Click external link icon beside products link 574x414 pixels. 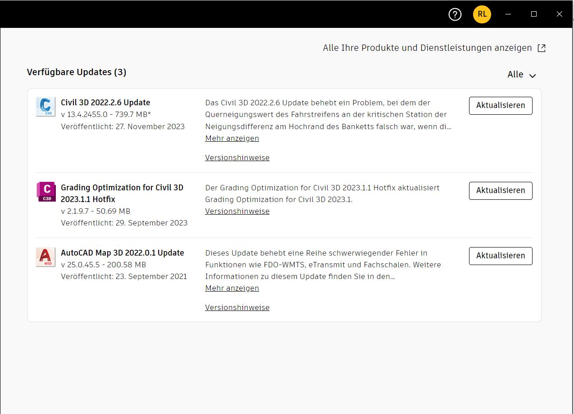(542, 48)
